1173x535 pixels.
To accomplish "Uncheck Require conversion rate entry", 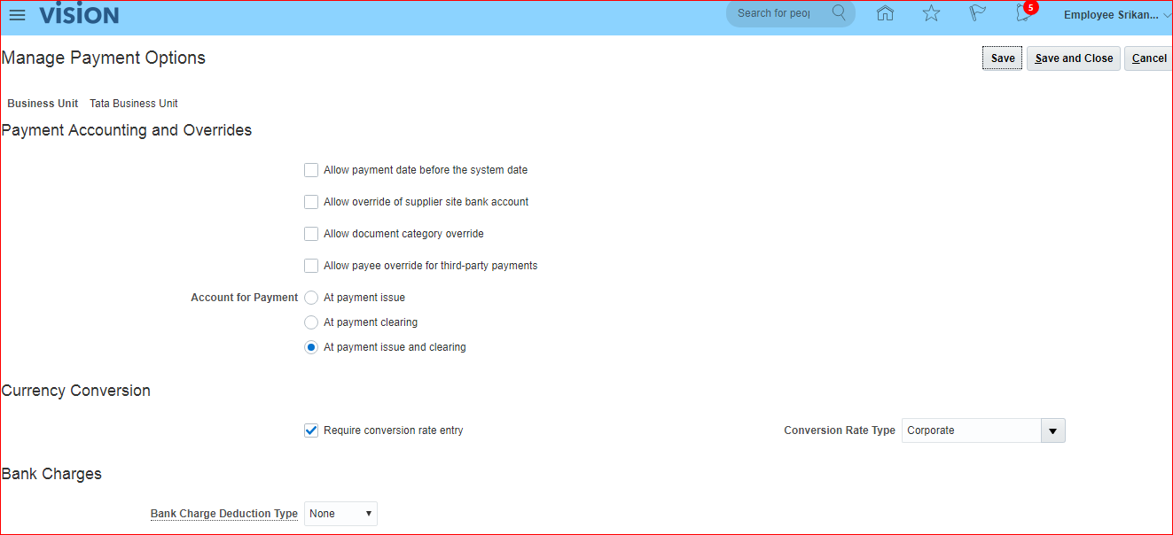I will 311,430.
